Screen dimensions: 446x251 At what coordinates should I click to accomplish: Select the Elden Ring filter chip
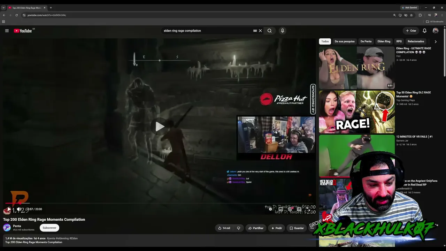coord(384,41)
